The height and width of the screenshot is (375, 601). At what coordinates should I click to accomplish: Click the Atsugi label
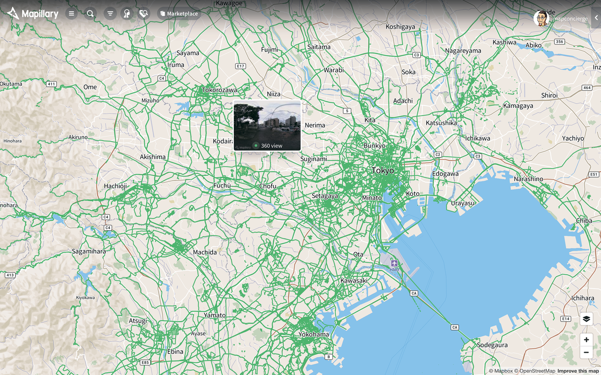coord(138,321)
